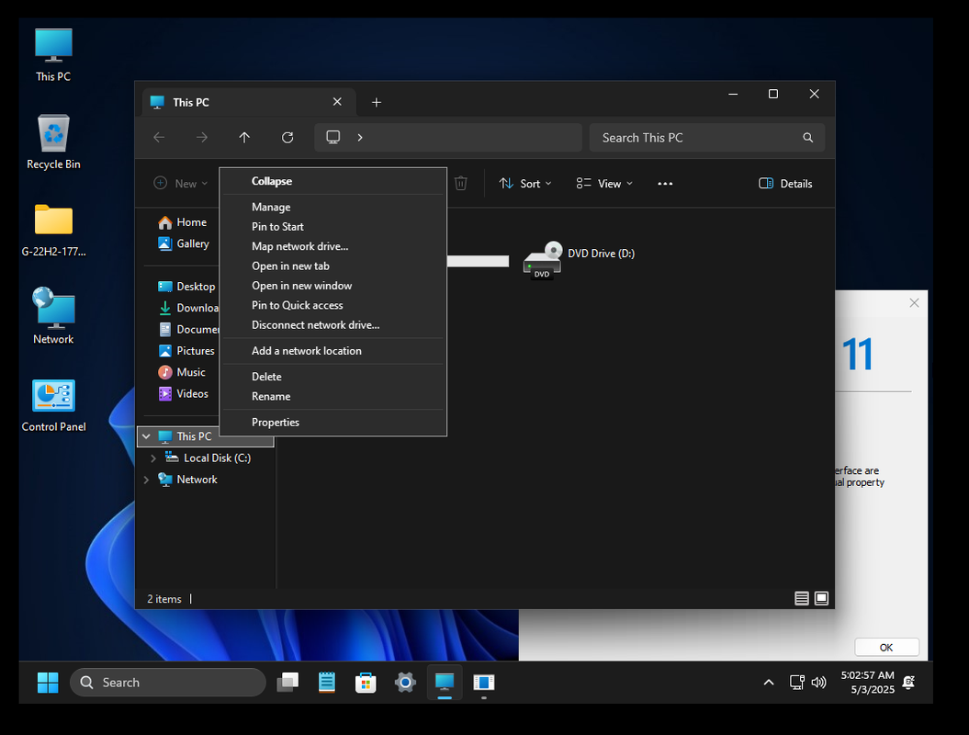Select the G-22H2-177... desktop folder
Image resolution: width=969 pixels, height=735 pixels.
(54, 230)
